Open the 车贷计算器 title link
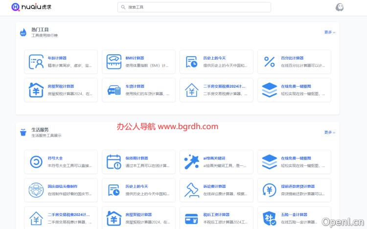This screenshot has width=367, height=229. (135, 87)
